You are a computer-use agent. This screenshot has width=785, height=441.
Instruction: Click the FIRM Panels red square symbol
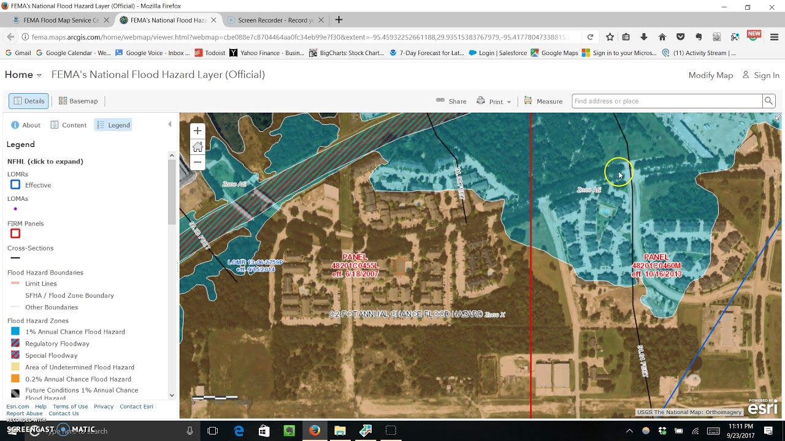(15, 233)
